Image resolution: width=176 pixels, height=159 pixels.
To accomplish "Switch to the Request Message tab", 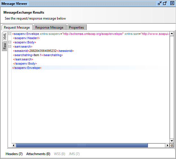I will [17, 27].
